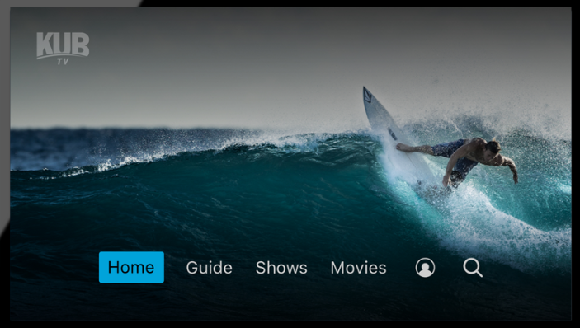The height and width of the screenshot is (328, 580).
Task: Sign in through the profile icon
Action: 425,267
